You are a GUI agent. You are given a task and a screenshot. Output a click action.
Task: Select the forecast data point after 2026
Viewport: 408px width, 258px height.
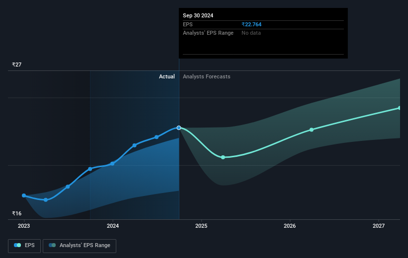pyautogui.click(x=312, y=129)
